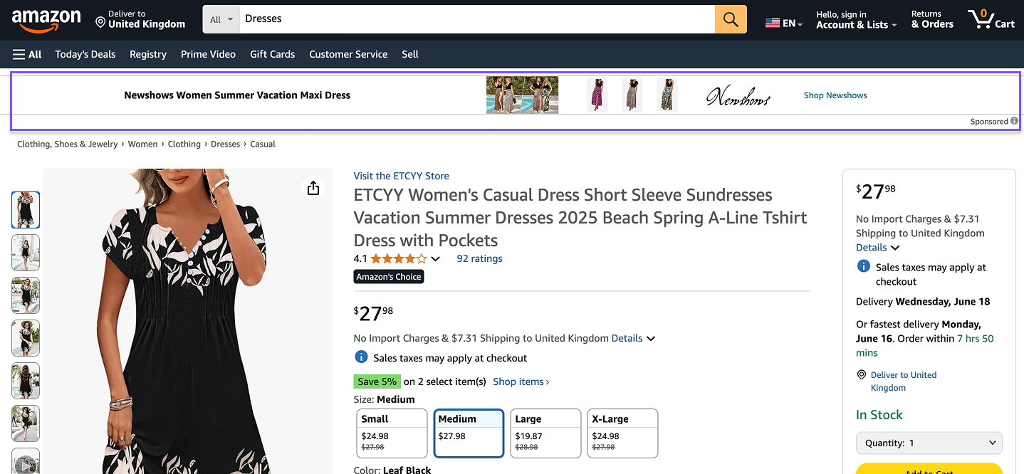Select size Small
Viewport: 1024px width, 474px height.
pos(392,433)
